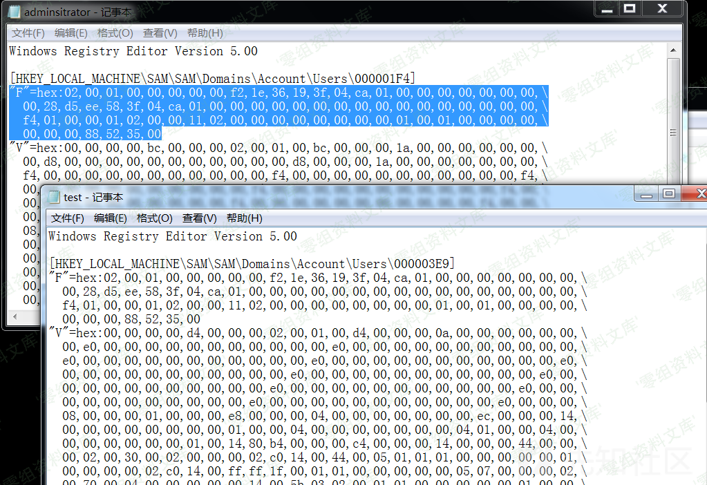Click the Notepad icon in test title bar
Screen dimensions: 707x485
[x=54, y=198]
